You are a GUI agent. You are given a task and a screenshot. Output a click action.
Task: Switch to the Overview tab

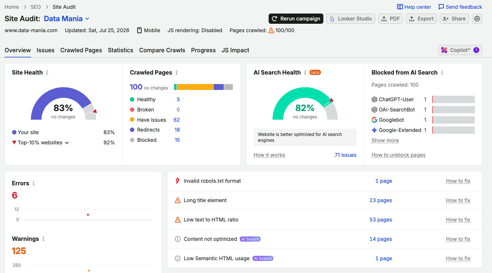[x=18, y=50]
